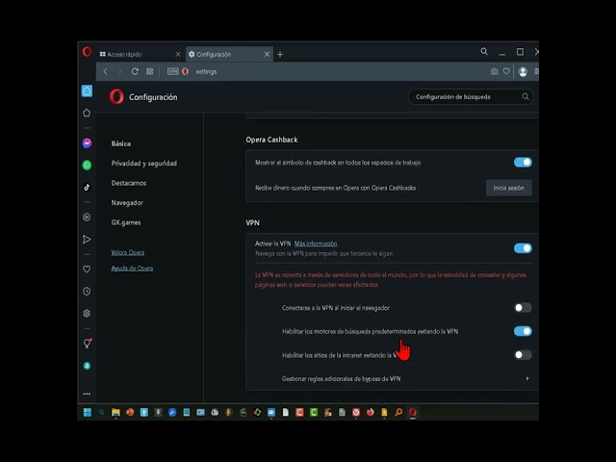Open GX.games settings section

pyautogui.click(x=126, y=222)
